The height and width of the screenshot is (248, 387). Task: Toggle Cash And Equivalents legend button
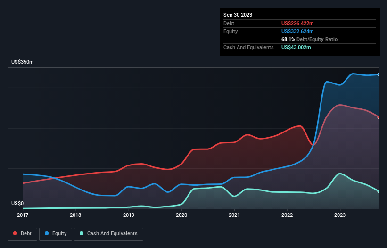point(108,234)
